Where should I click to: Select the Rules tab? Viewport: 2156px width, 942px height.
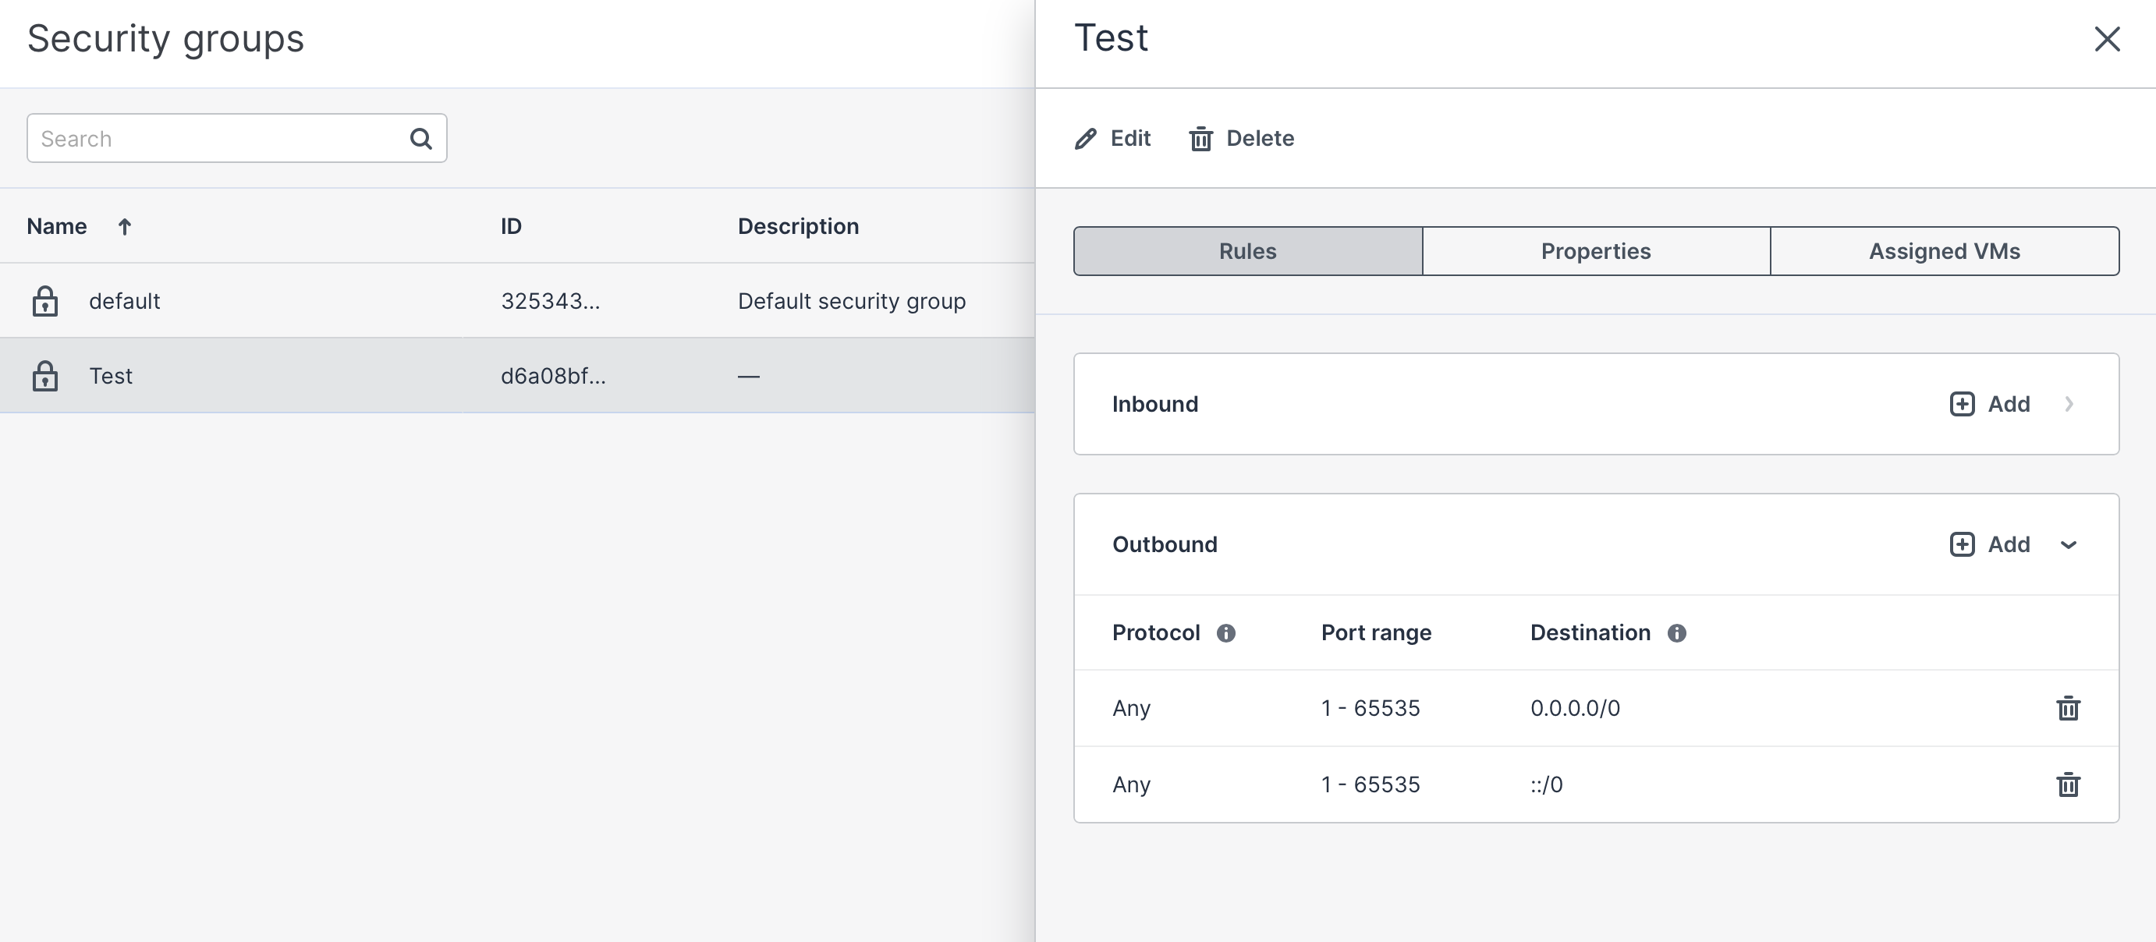click(x=1247, y=251)
